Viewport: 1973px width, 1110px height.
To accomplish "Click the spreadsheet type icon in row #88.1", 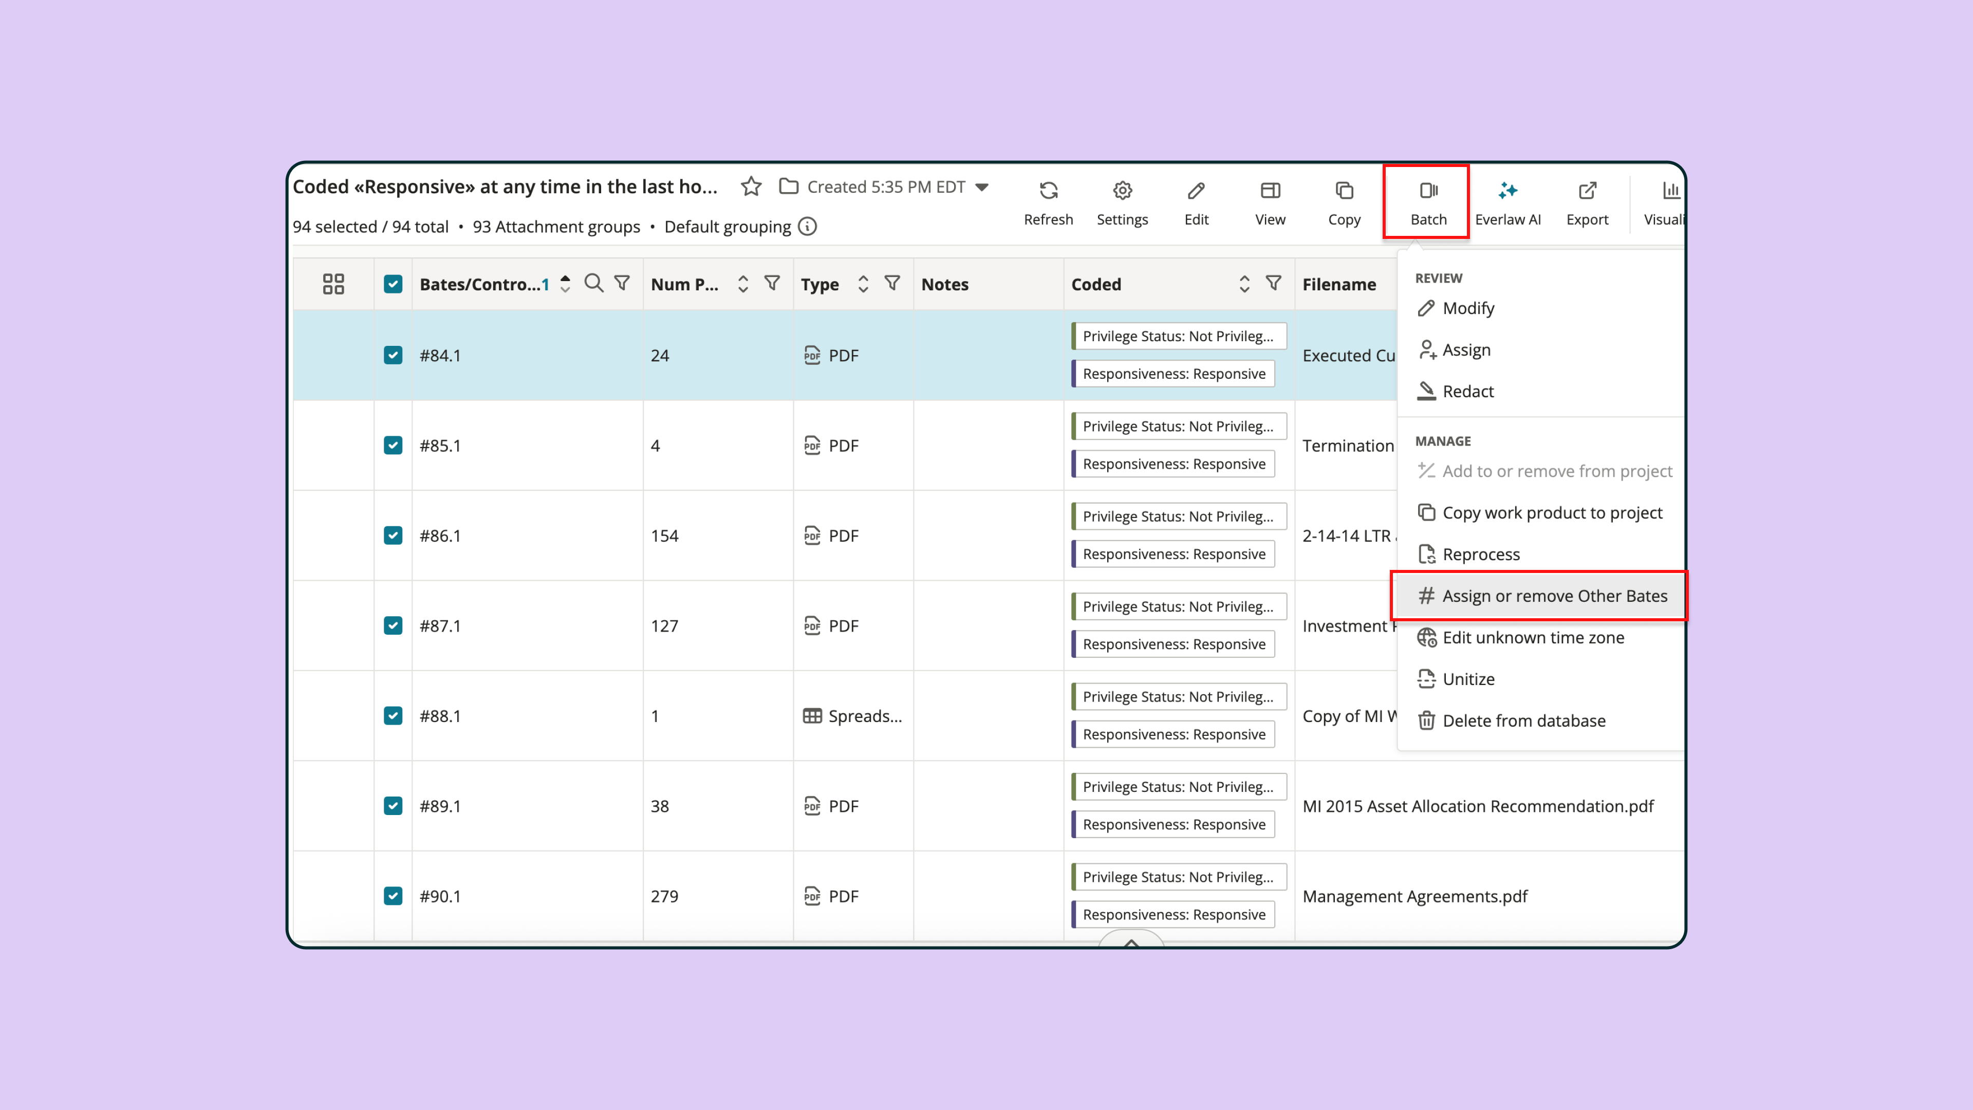I will [x=812, y=716].
